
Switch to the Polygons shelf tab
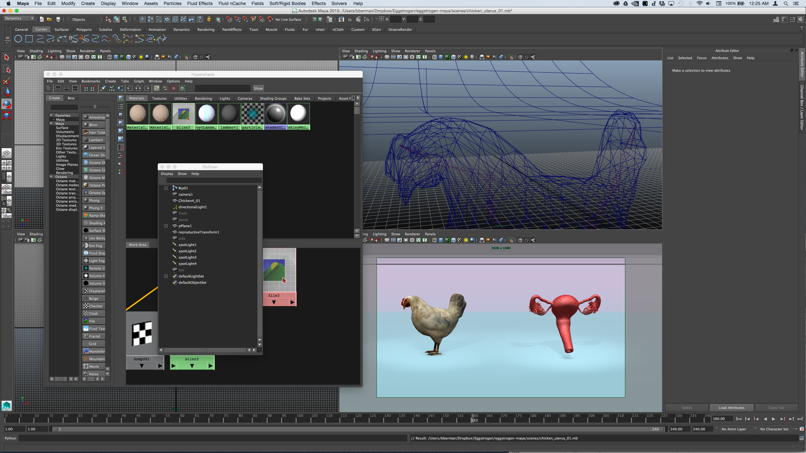tap(84, 30)
